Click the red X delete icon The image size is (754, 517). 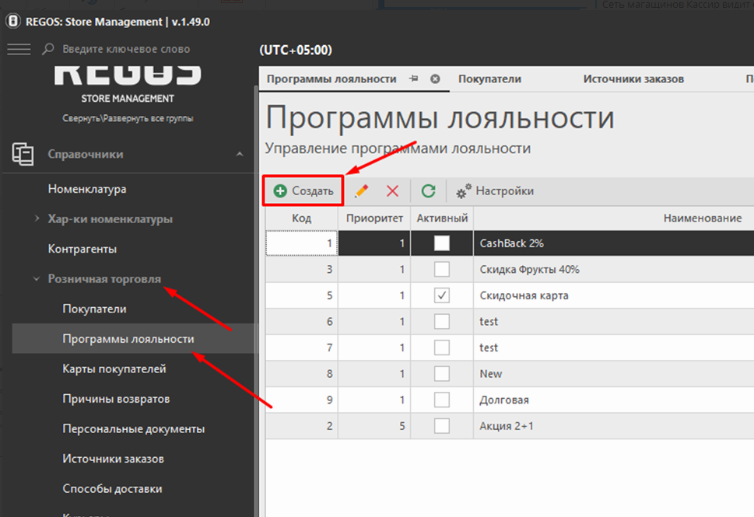[392, 190]
